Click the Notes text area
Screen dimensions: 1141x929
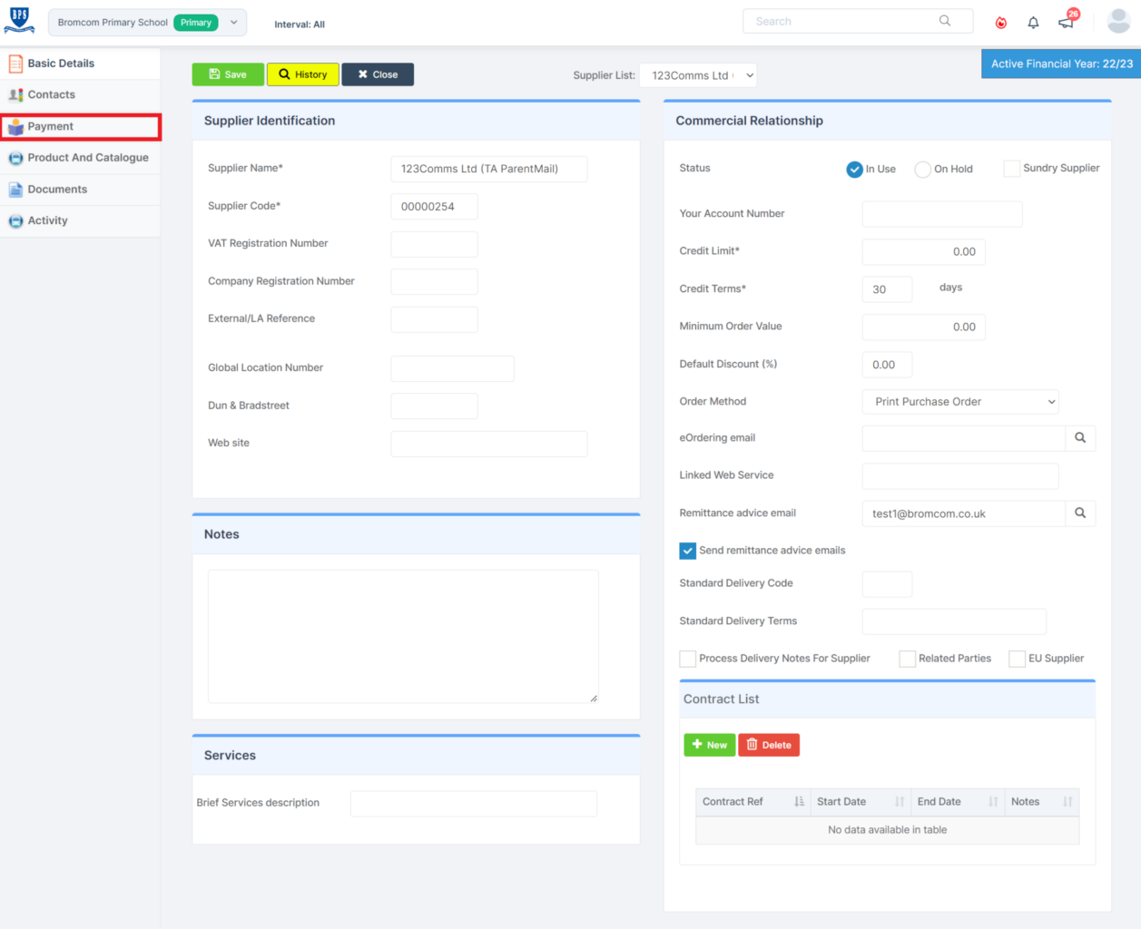(403, 636)
